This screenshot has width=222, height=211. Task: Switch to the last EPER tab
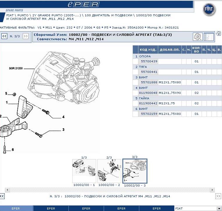(x=157, y=208)
